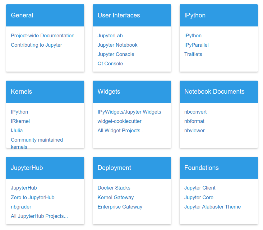The width and height of the screenshot is (263, 230).
Task: Open the Project-wide Documentation link
Action: click(43, 35)
